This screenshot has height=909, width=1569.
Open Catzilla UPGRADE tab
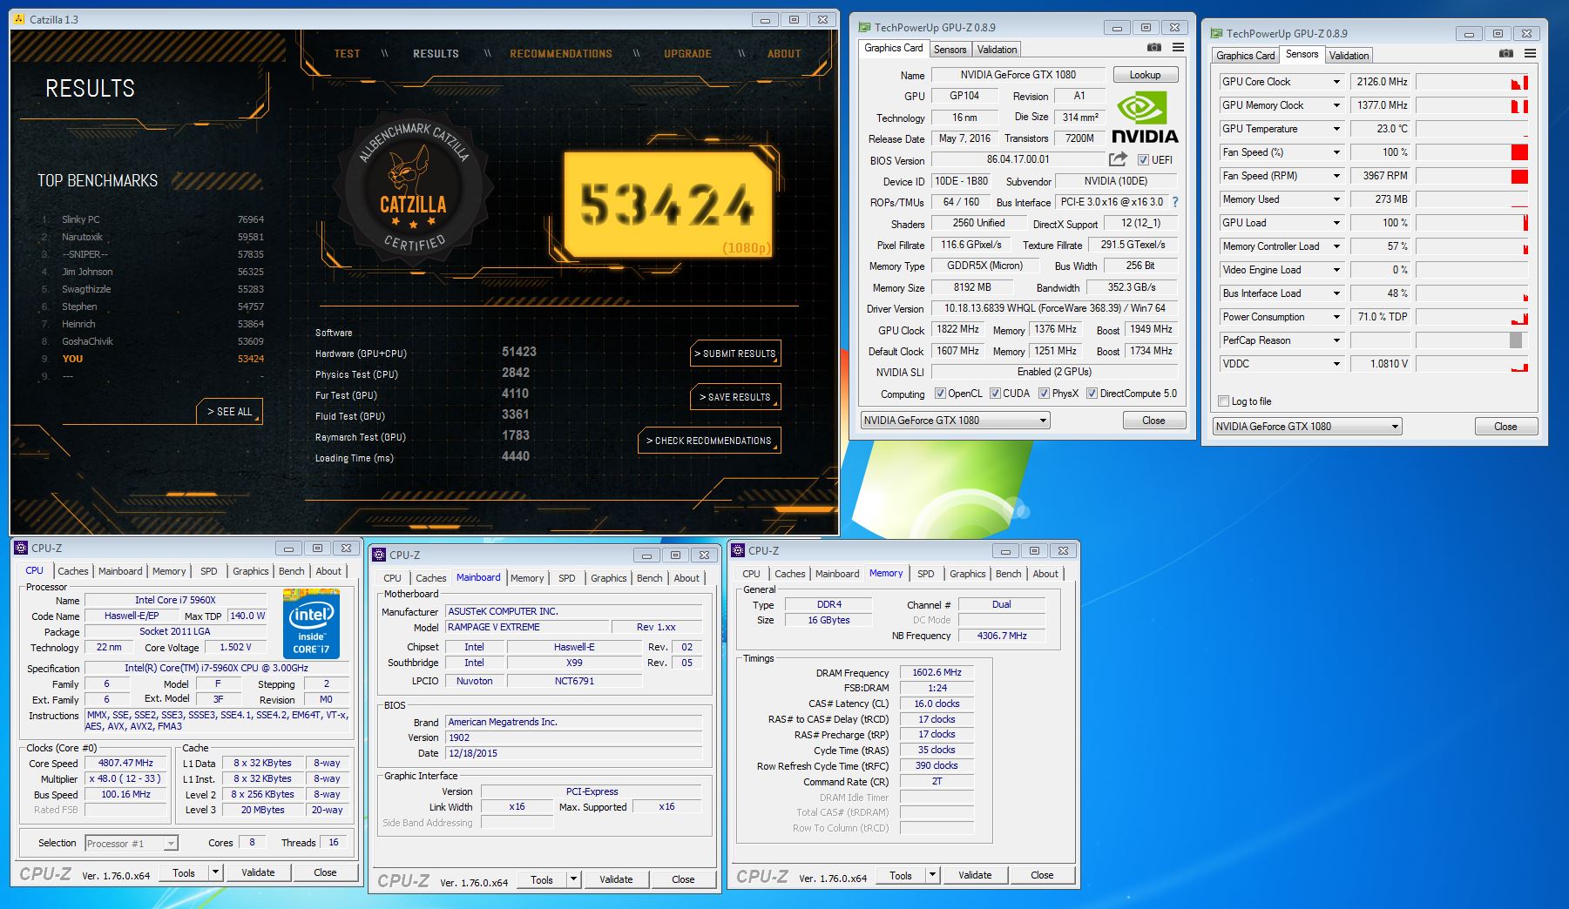(x=687, y=54)
